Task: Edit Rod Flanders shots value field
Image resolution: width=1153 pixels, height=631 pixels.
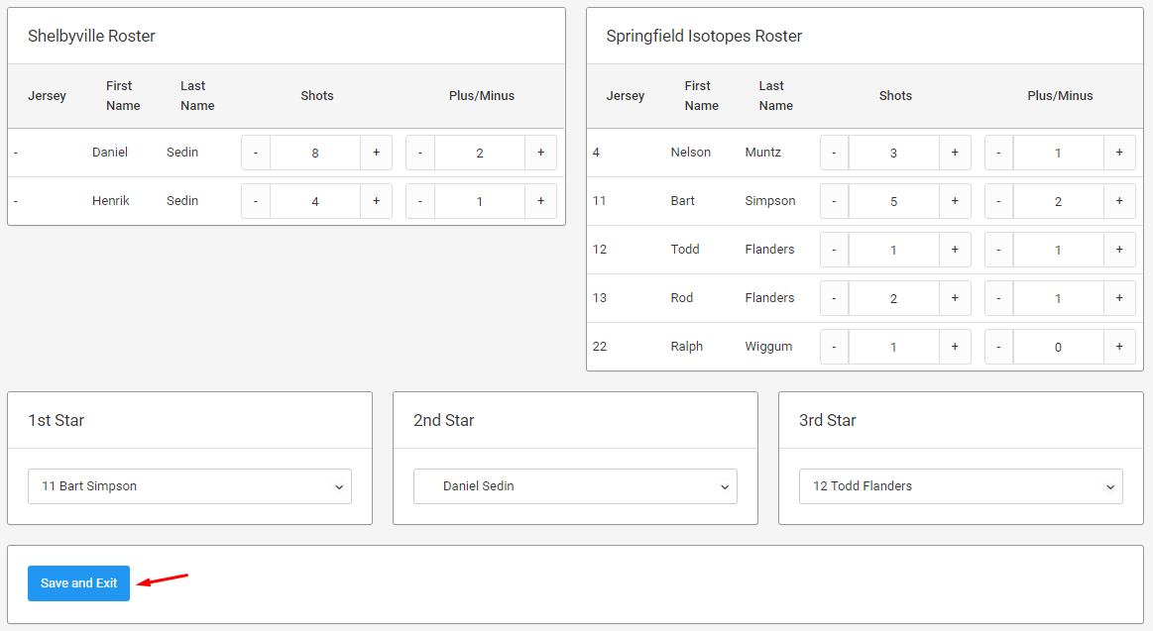Action: pos(894,298)
